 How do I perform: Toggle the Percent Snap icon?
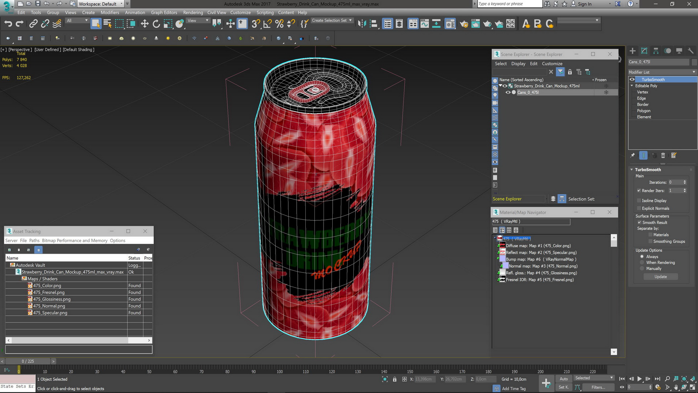coord(279,24)
